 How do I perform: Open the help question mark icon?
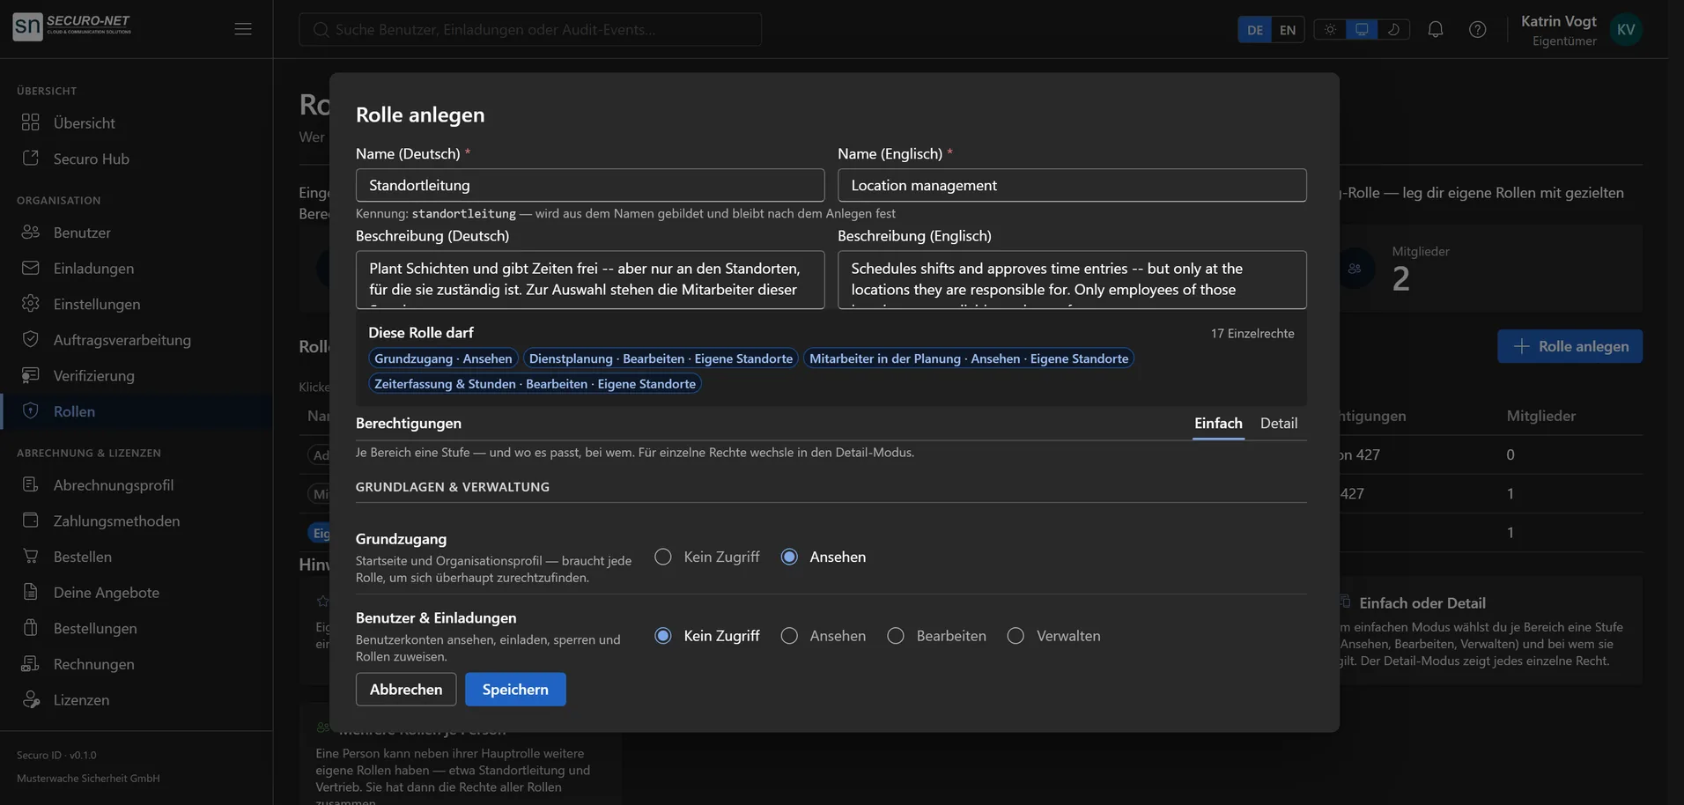pyautogui.click(x=1478, y=29)
